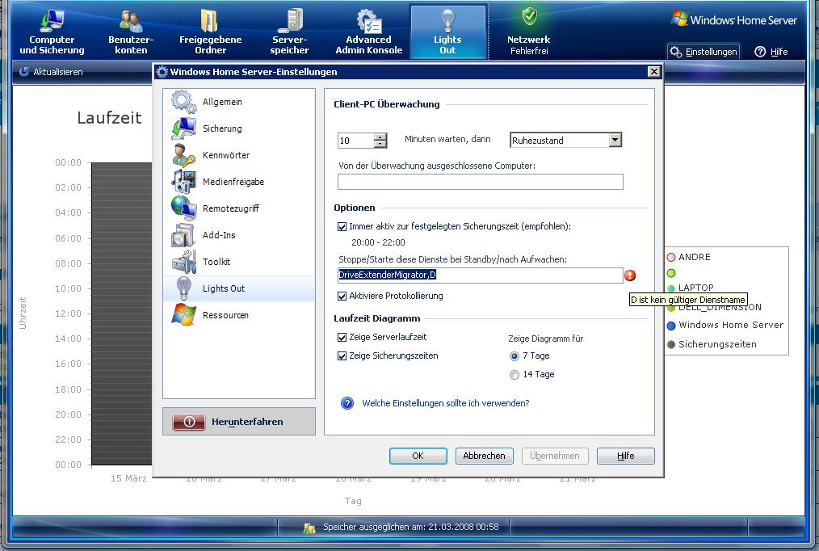Viewport: 819px width, 551px height.
Task: Open Advanced Admin Konsole icon
Action: [x=369, y=22]
